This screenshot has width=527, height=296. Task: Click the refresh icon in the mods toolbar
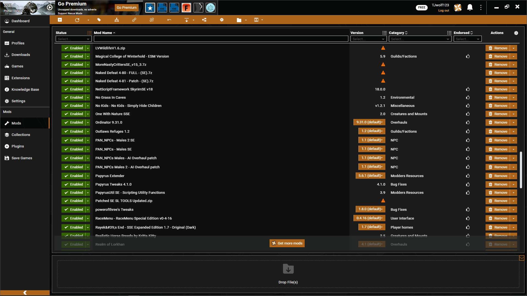tap(77, 20)
